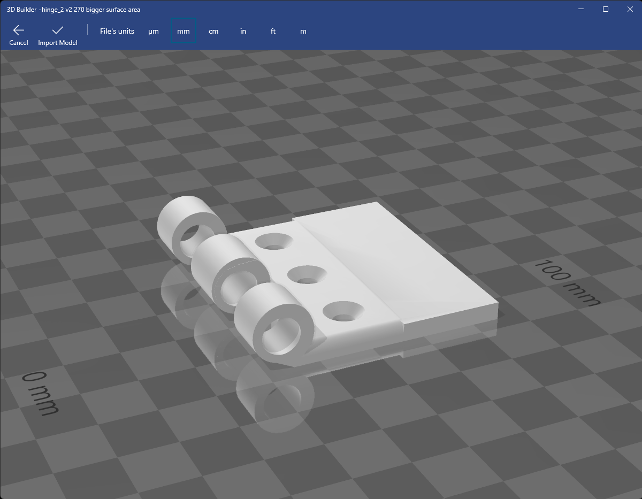Image resolution: width=642 pixels, height=499 pixels.
Task: Select µm as the file's units
Action: pos(154,31)
